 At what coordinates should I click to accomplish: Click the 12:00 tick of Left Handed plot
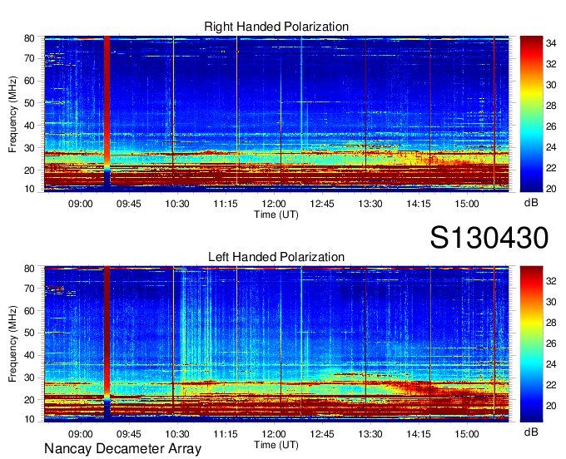click(x=274, y=434)
